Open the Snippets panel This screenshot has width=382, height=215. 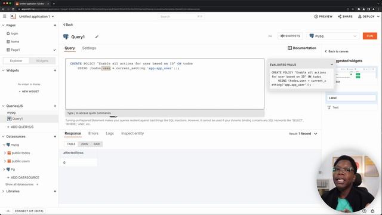[290, 36]
